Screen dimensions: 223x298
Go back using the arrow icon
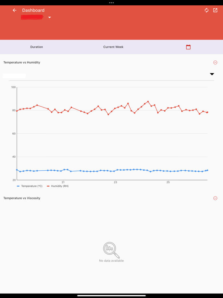15,10
